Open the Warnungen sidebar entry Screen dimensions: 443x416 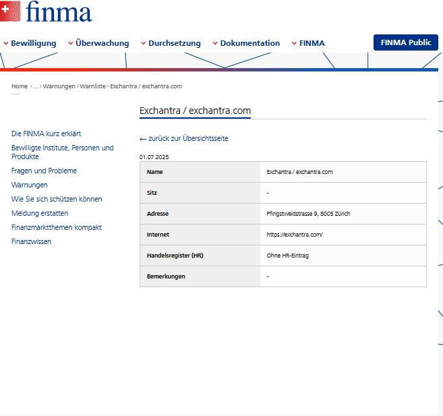pos(30,185)
